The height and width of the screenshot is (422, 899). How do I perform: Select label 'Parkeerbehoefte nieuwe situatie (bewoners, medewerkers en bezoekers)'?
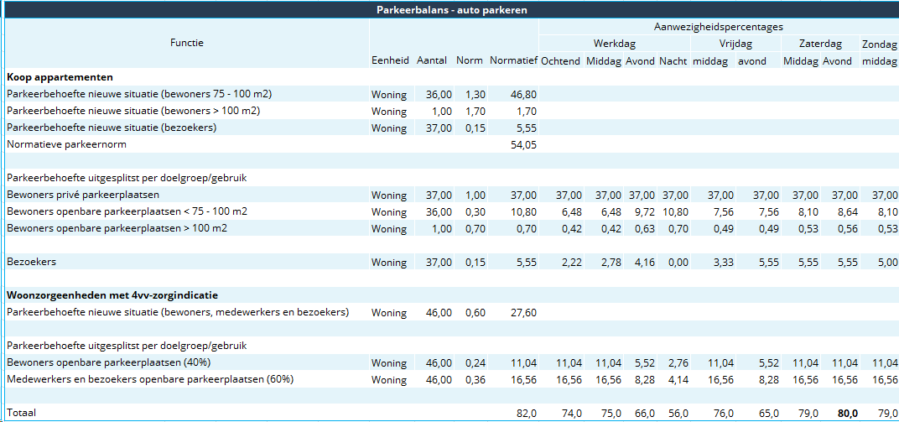[178, 312]
